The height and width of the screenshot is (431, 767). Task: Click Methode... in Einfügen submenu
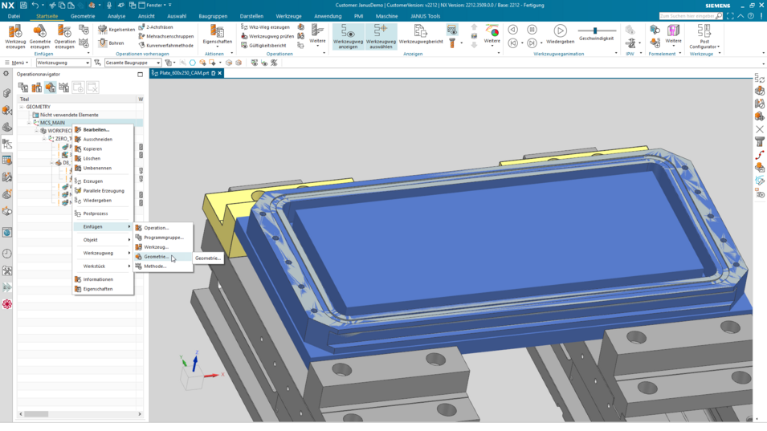[x=163, y=266]
